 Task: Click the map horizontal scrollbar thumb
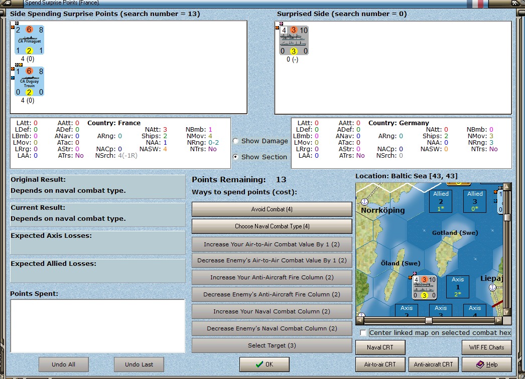click(428, 320)
